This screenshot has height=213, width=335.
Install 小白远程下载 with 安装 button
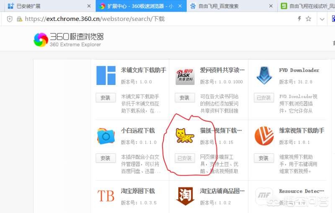[x=106, y=158]
